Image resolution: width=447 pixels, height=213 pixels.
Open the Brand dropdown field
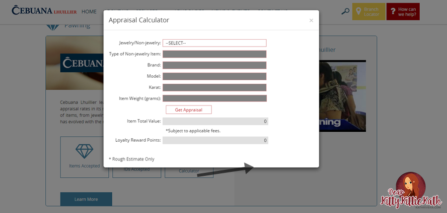(x=215, y=65)
